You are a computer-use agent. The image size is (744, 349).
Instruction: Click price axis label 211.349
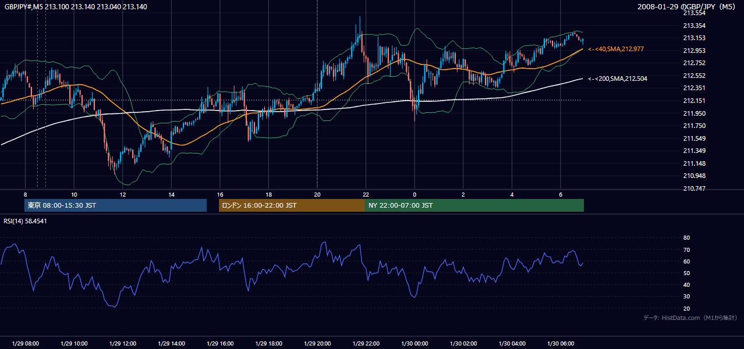pos(694,151)
